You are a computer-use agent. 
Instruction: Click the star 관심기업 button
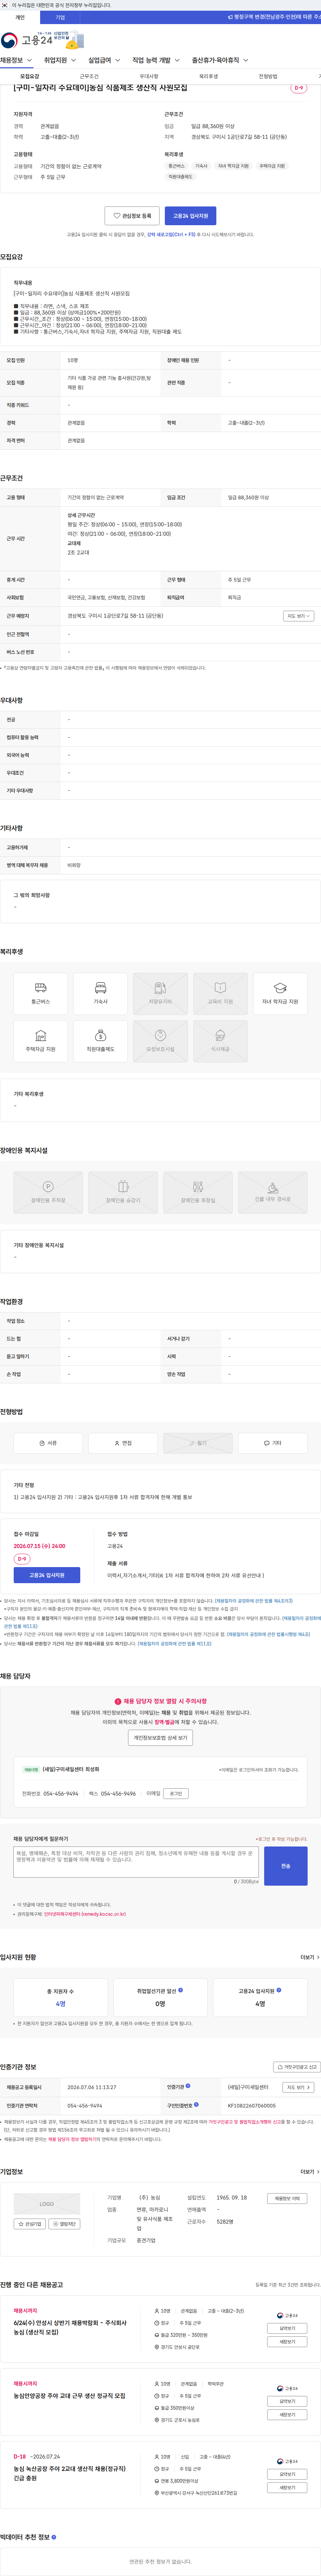[x=30, y=2224]
